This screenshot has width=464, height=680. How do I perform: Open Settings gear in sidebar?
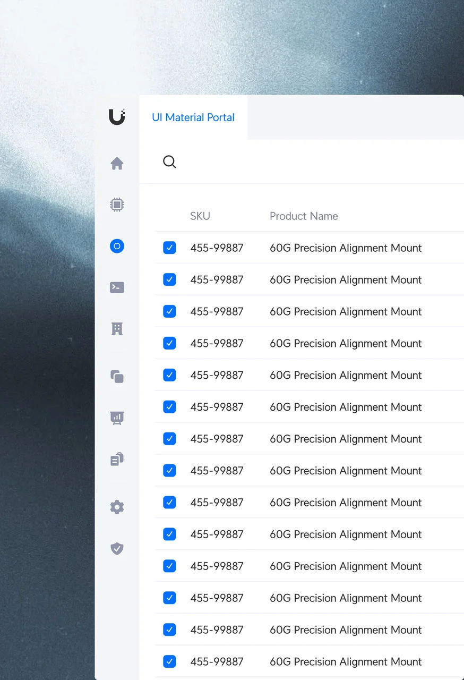pyautogui.click(x=117, y=507)
